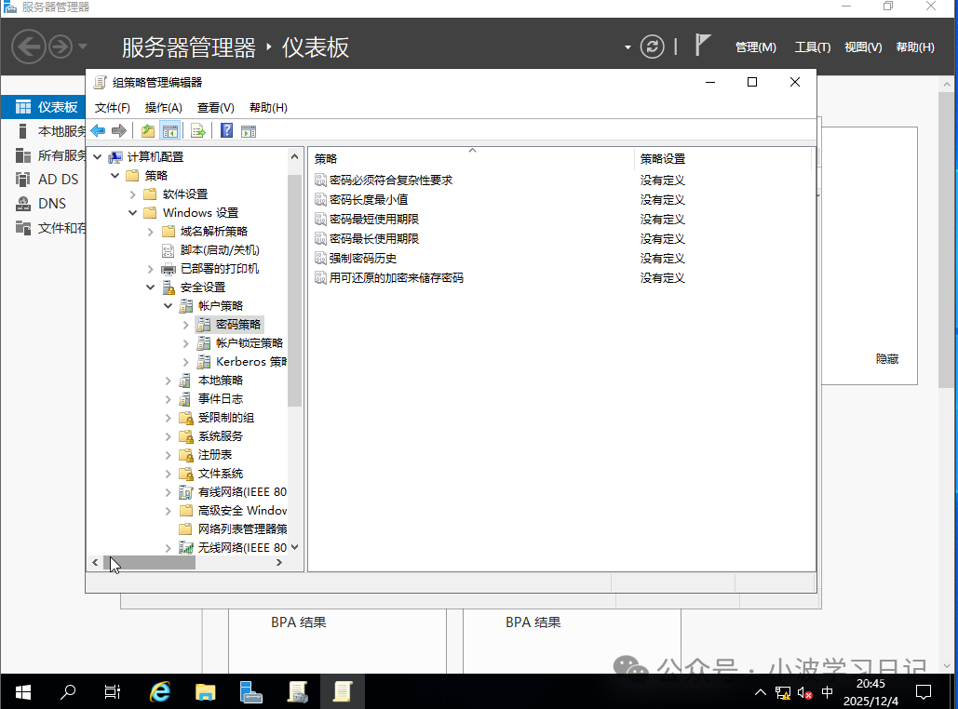Click the back navigation arrow
Viewport: 958px width, 709px height.
click(98, 130)
